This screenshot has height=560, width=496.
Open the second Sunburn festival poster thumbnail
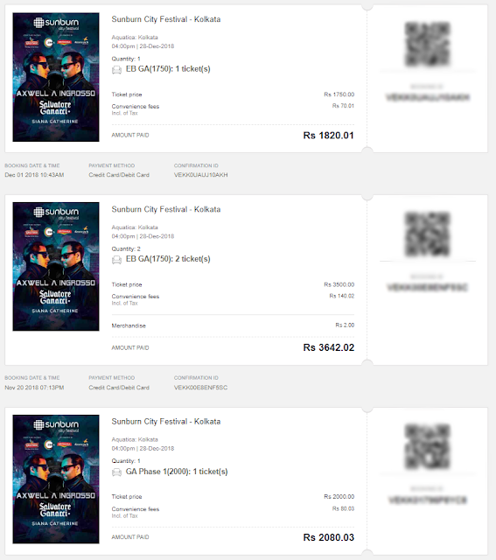[x=56, y=266]
